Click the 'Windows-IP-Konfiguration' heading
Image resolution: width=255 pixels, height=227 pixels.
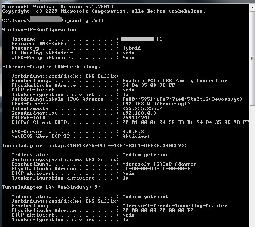[39, 30]
